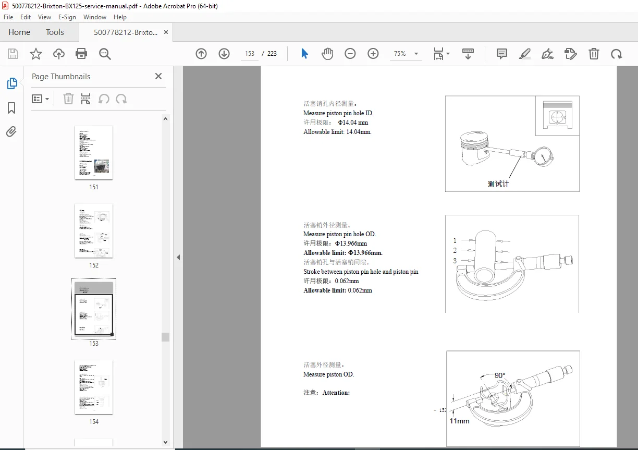Screen dimensions: 638x450
Task: Rotate thumbnail counterclockwise
Action: pos(104,99)
